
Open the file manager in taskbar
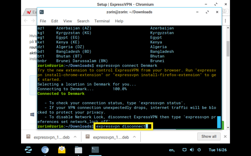click(x=78, y=150)
